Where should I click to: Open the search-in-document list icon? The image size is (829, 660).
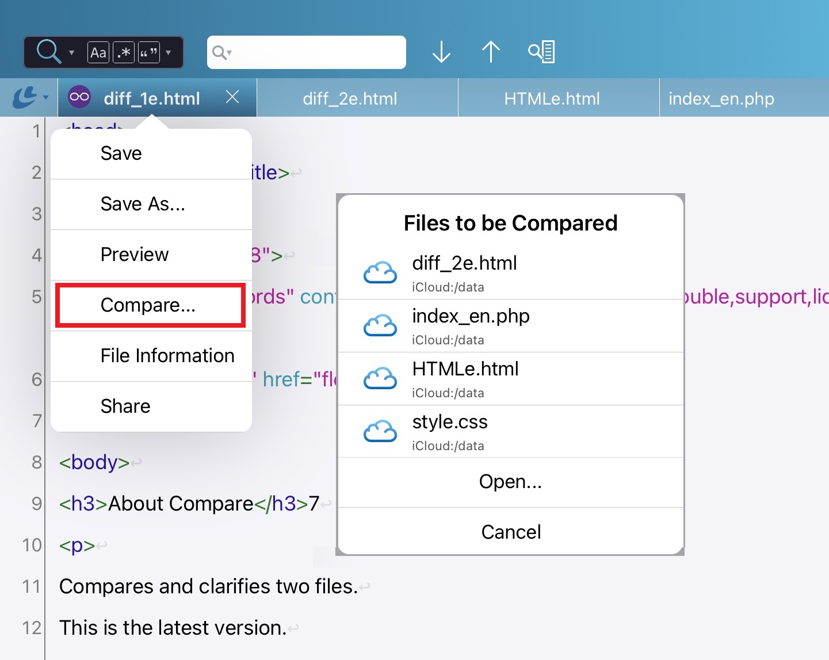[541, 52]
